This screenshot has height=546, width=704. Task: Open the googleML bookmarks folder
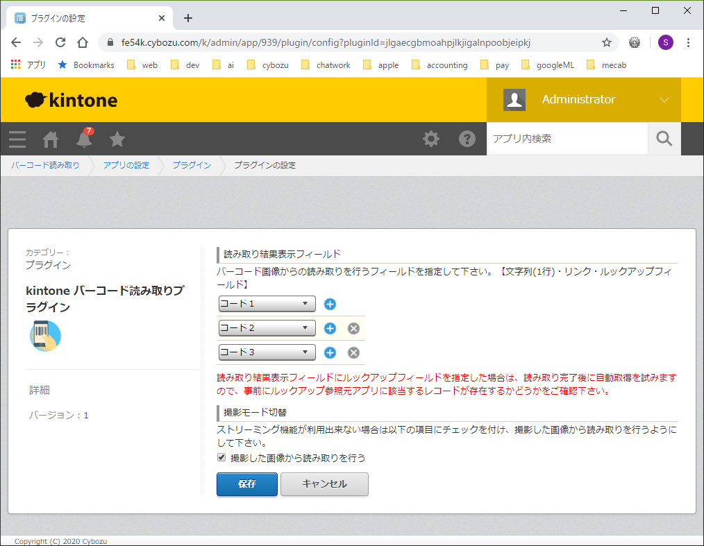coord(547,65)
